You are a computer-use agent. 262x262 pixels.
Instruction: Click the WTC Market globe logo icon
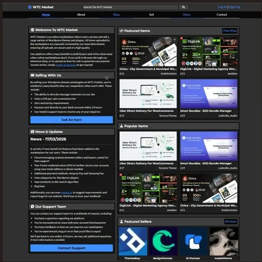click(30, 7)
